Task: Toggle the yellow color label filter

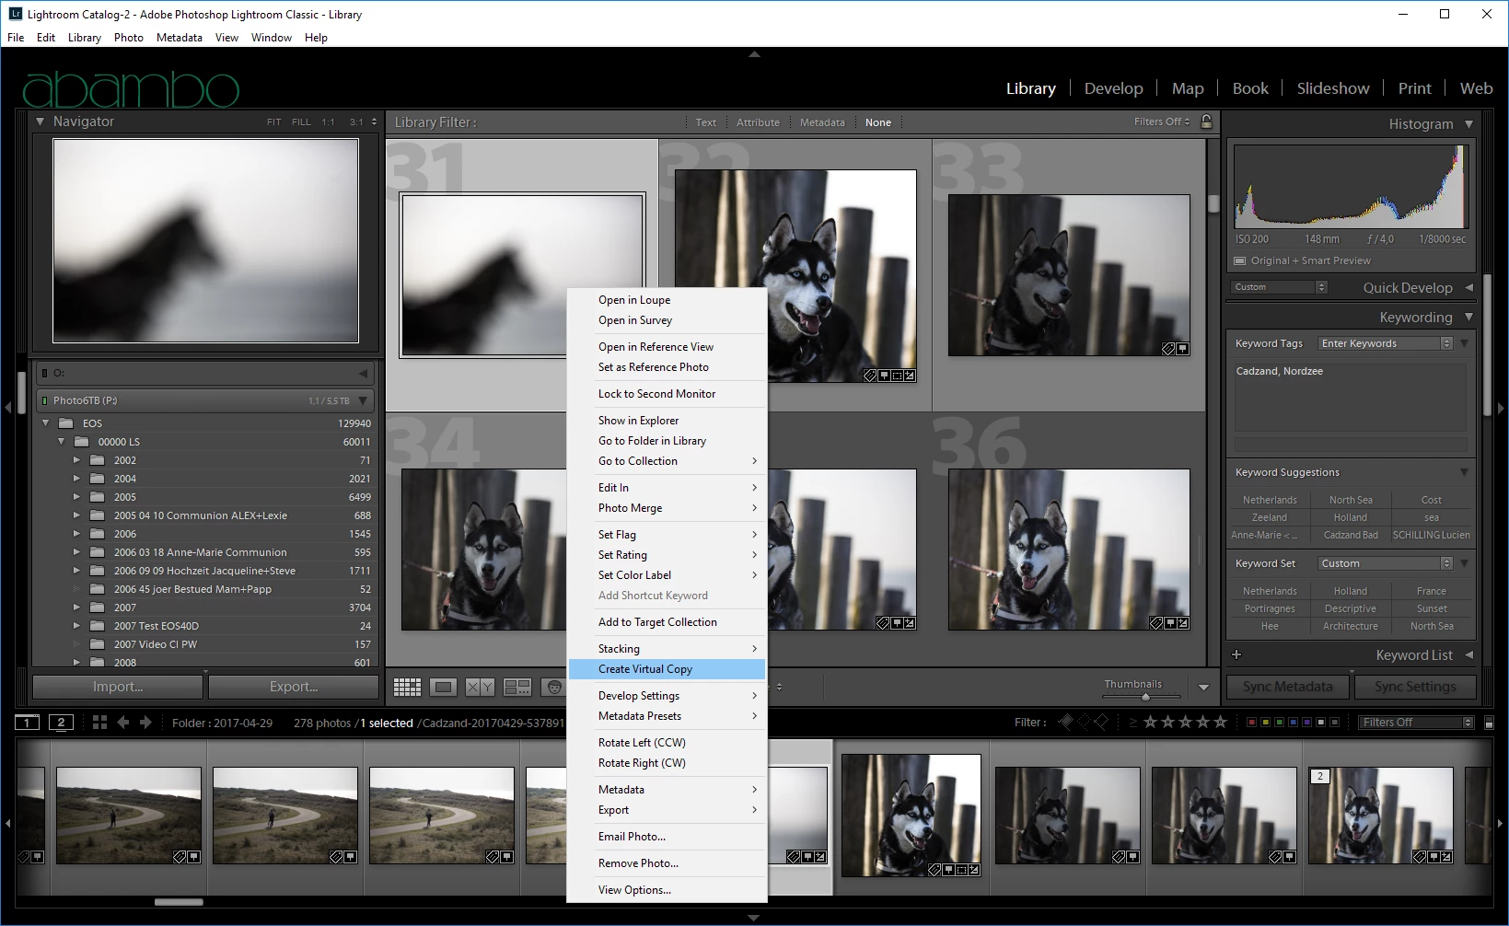Action: click(1265, 723)
